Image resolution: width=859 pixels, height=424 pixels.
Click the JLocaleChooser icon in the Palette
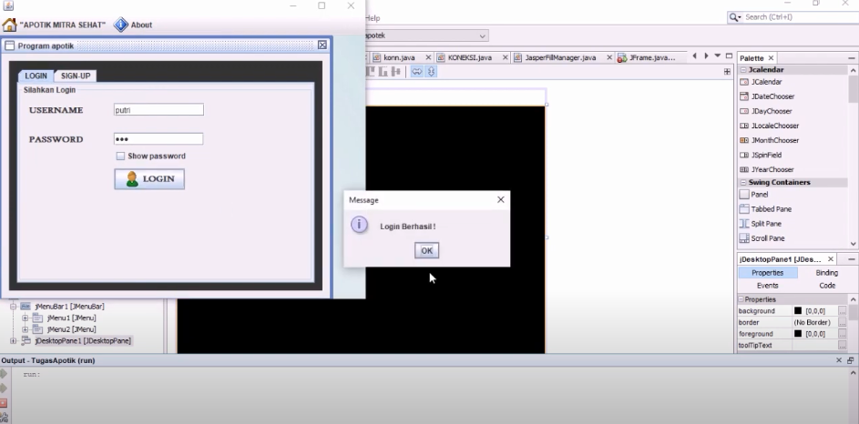coord(744,126)
